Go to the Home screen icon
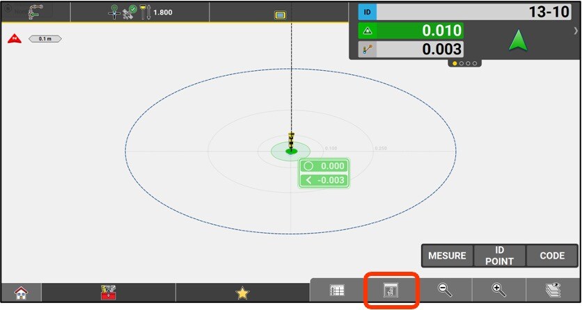 click(21, 293)
